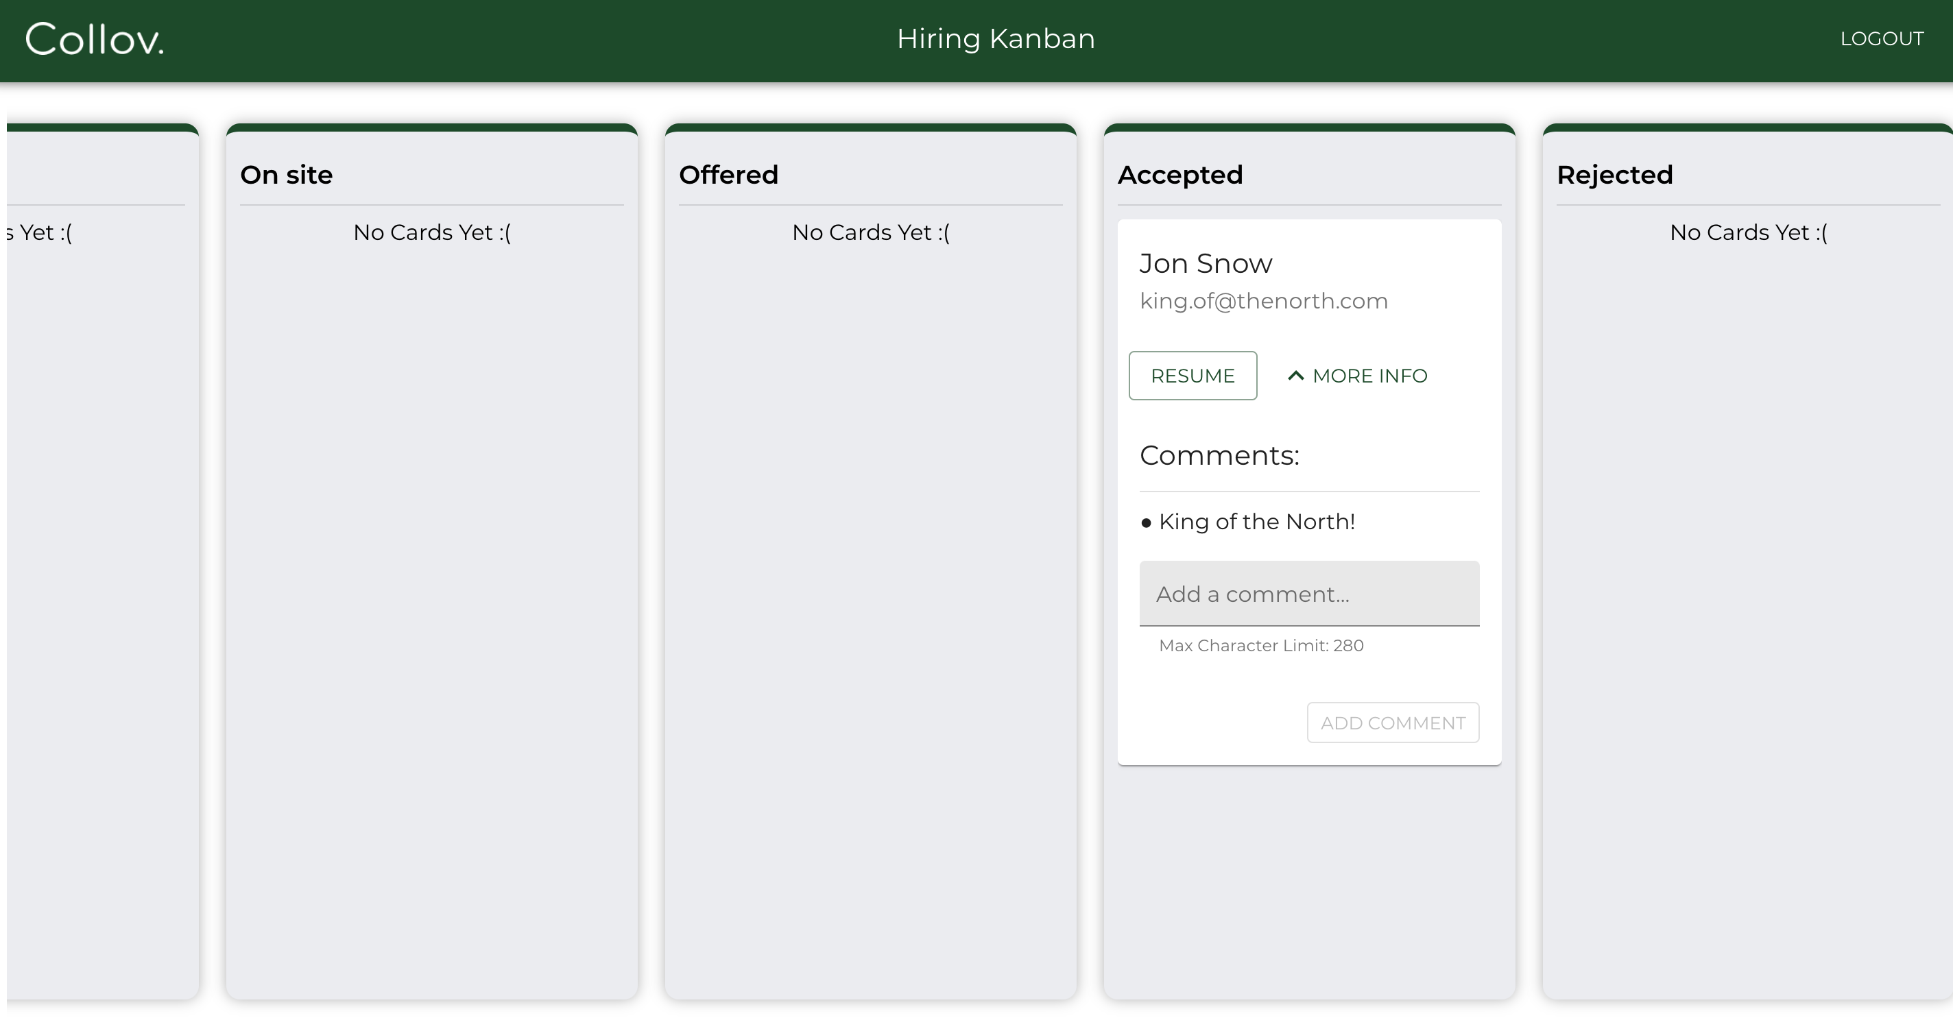Click the King of the North! comment
Screen dimensions: 1953x1031
1256,522
